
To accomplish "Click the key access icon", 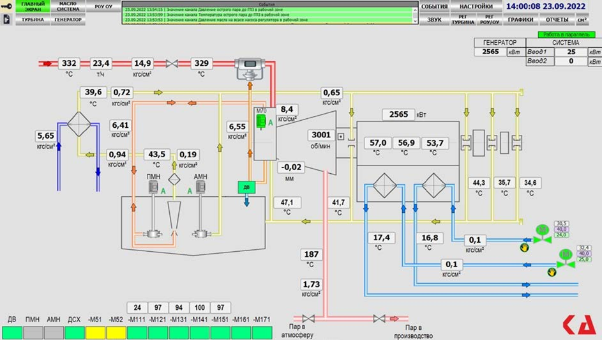I will 6,6.
